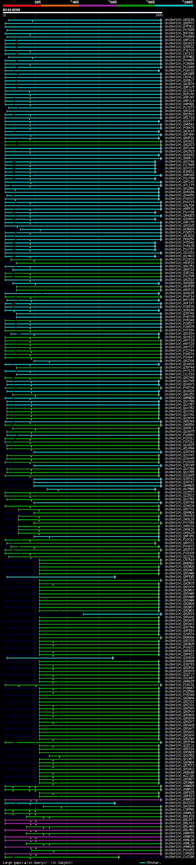Select hit label UniRef100_P10647
This screenshot has width=196, height=865.
[x=179, y=357]
